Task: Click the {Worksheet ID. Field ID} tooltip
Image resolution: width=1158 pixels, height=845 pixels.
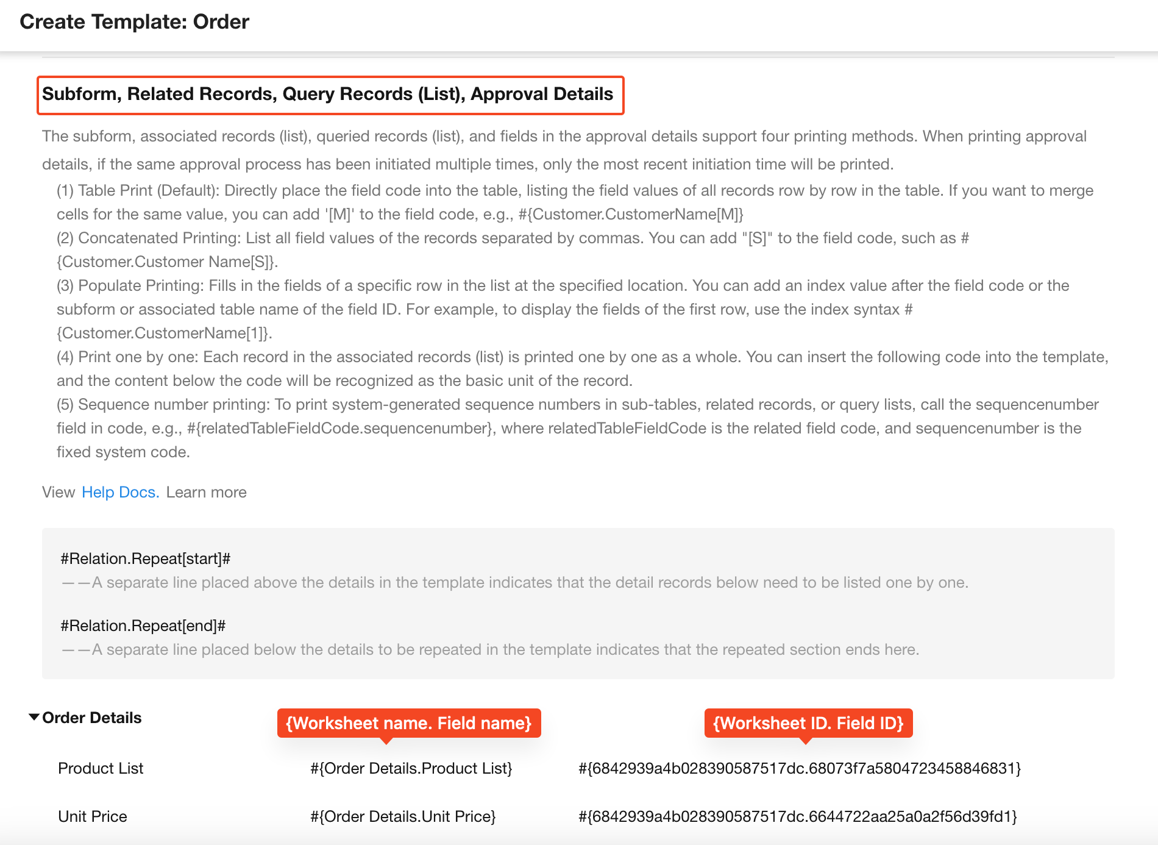Action: pos(808,723)
